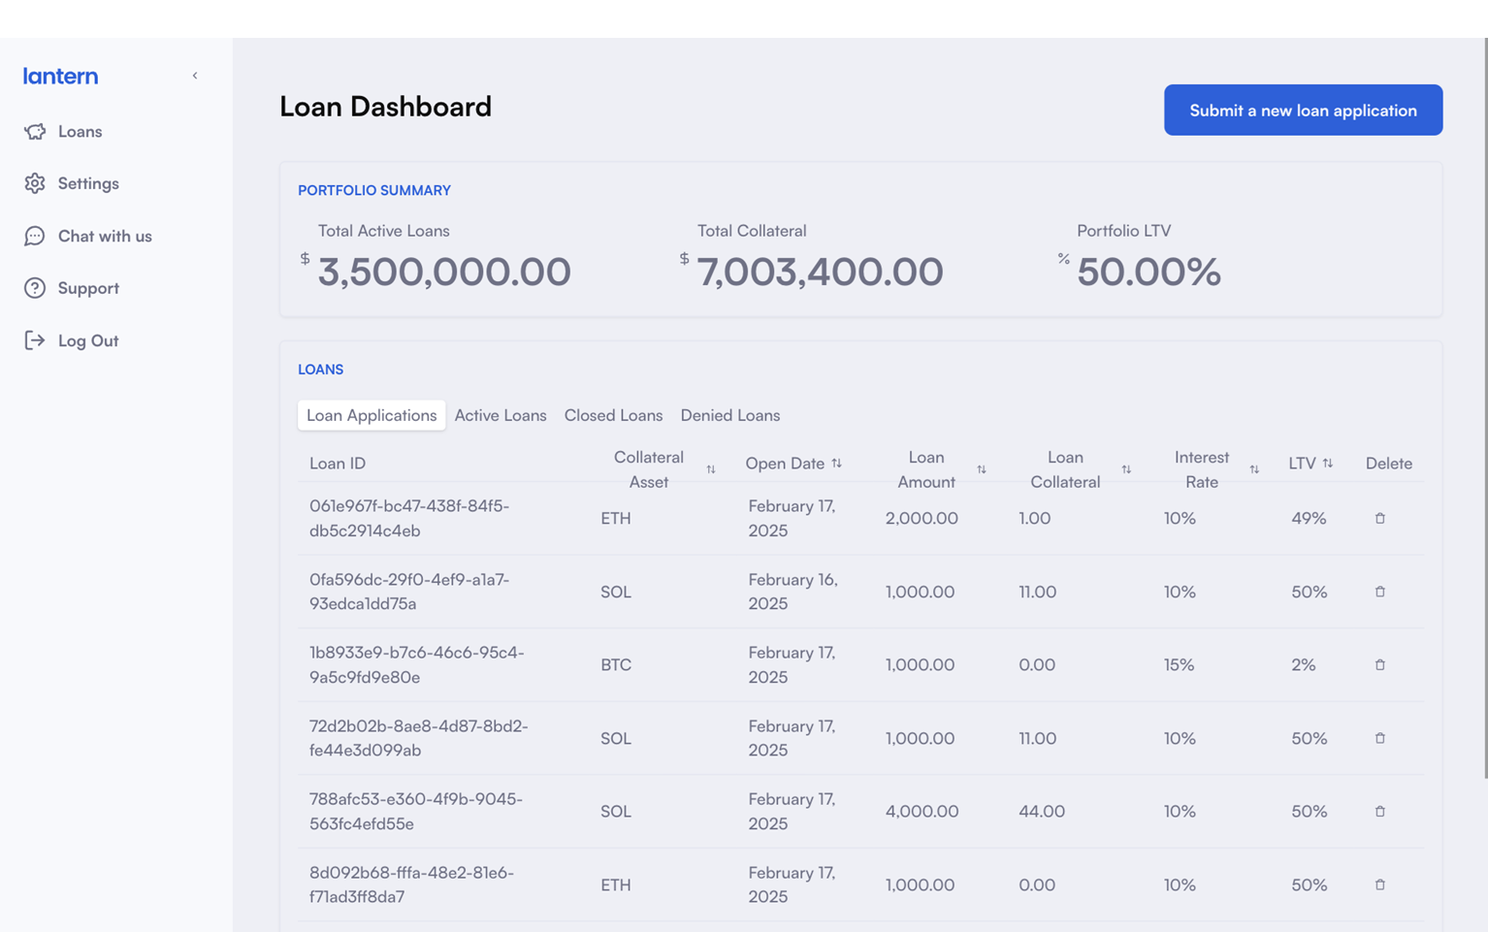Click the BTC collateral asset cell
The height and width of the screenshot is (932, 1488).
coord(616,664)
